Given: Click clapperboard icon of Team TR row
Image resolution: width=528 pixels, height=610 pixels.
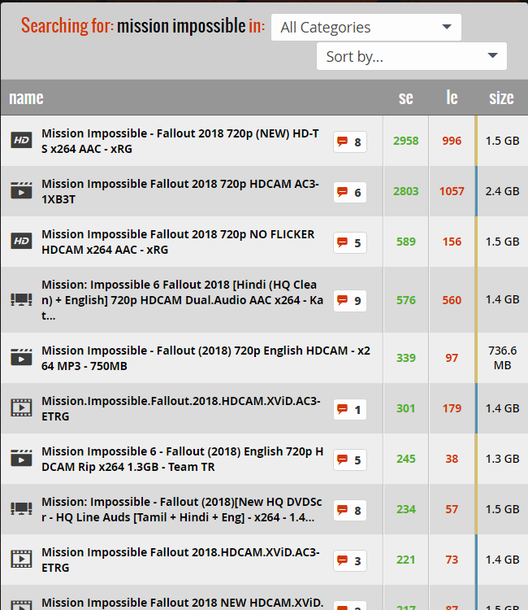Looking at the screenshot, I should coord(21,458).
